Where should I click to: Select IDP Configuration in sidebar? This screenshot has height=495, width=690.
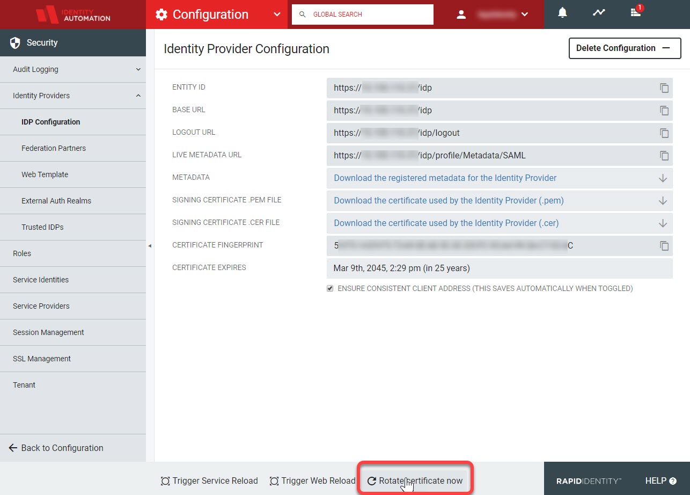pyautogui.click(x=73, y=122)
